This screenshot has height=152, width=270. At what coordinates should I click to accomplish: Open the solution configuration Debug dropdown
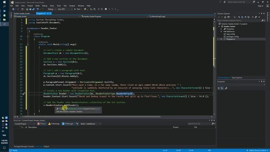coord(52,9)
